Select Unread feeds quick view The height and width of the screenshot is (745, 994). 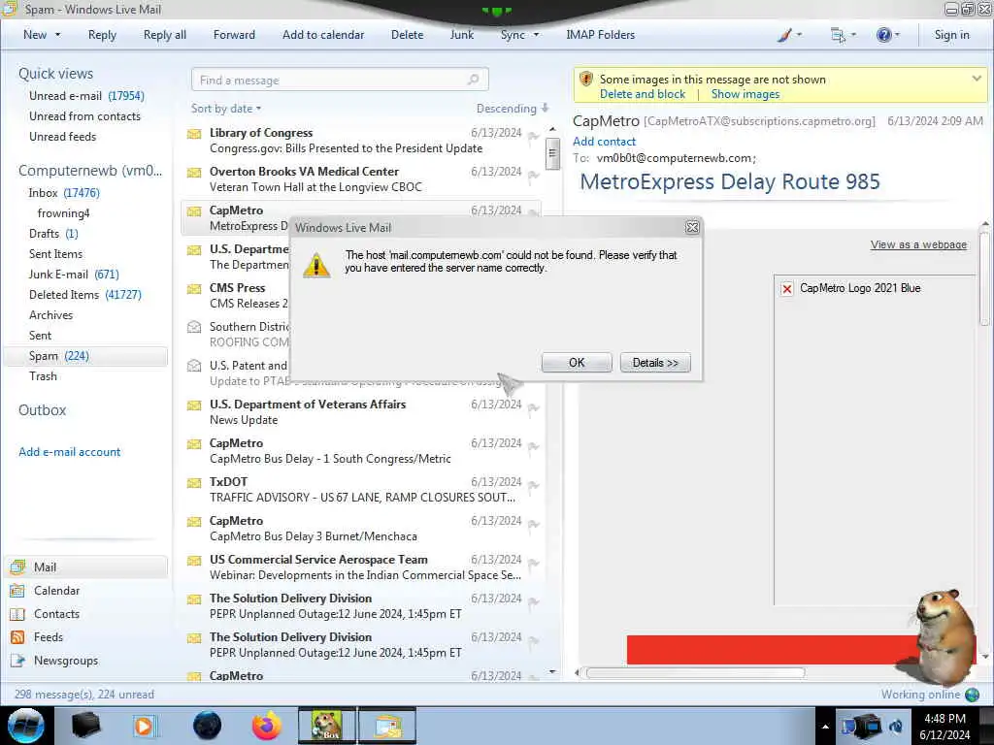[x=62, y=136]
